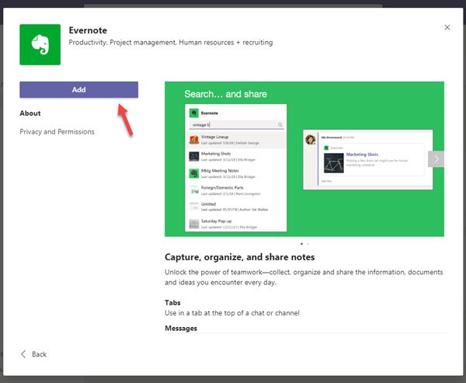Open the About section
This screenshot has height=383, width=466.
(30, 113)
